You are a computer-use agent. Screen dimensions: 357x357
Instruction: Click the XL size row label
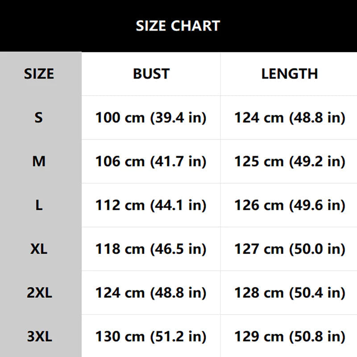pyautogui.click(x=39, y=249)
